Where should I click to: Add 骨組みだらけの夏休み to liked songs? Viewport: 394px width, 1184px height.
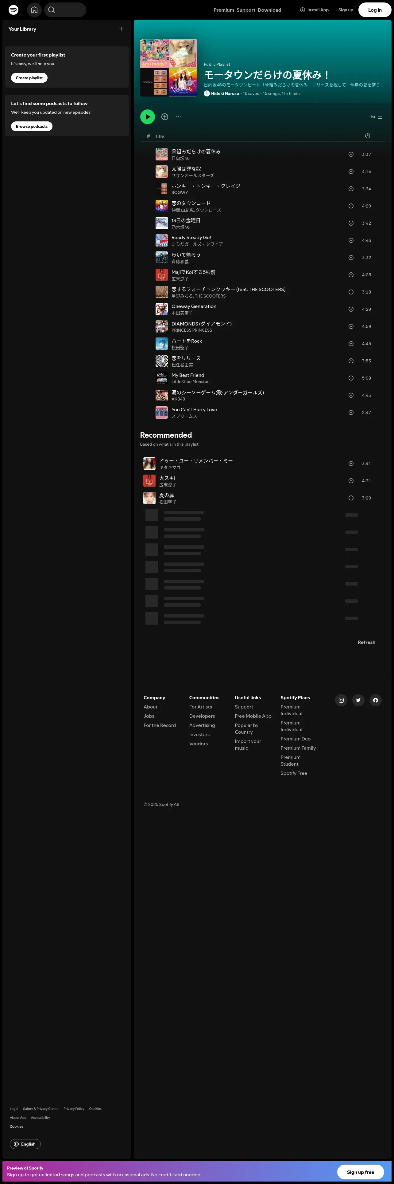(x=351, y=154)
